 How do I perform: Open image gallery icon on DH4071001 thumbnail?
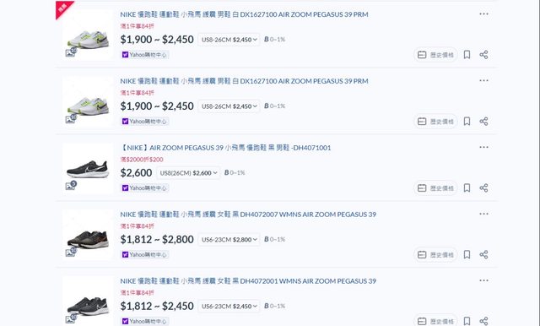[71, 186]
